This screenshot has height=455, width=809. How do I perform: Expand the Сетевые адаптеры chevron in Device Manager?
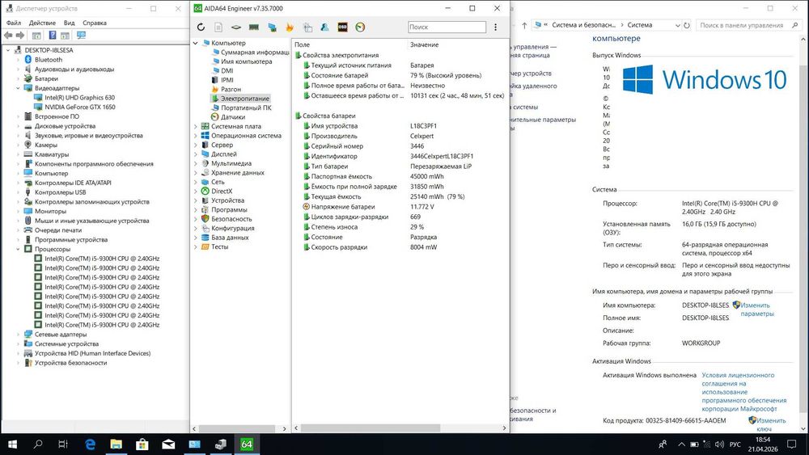point(18,335)
